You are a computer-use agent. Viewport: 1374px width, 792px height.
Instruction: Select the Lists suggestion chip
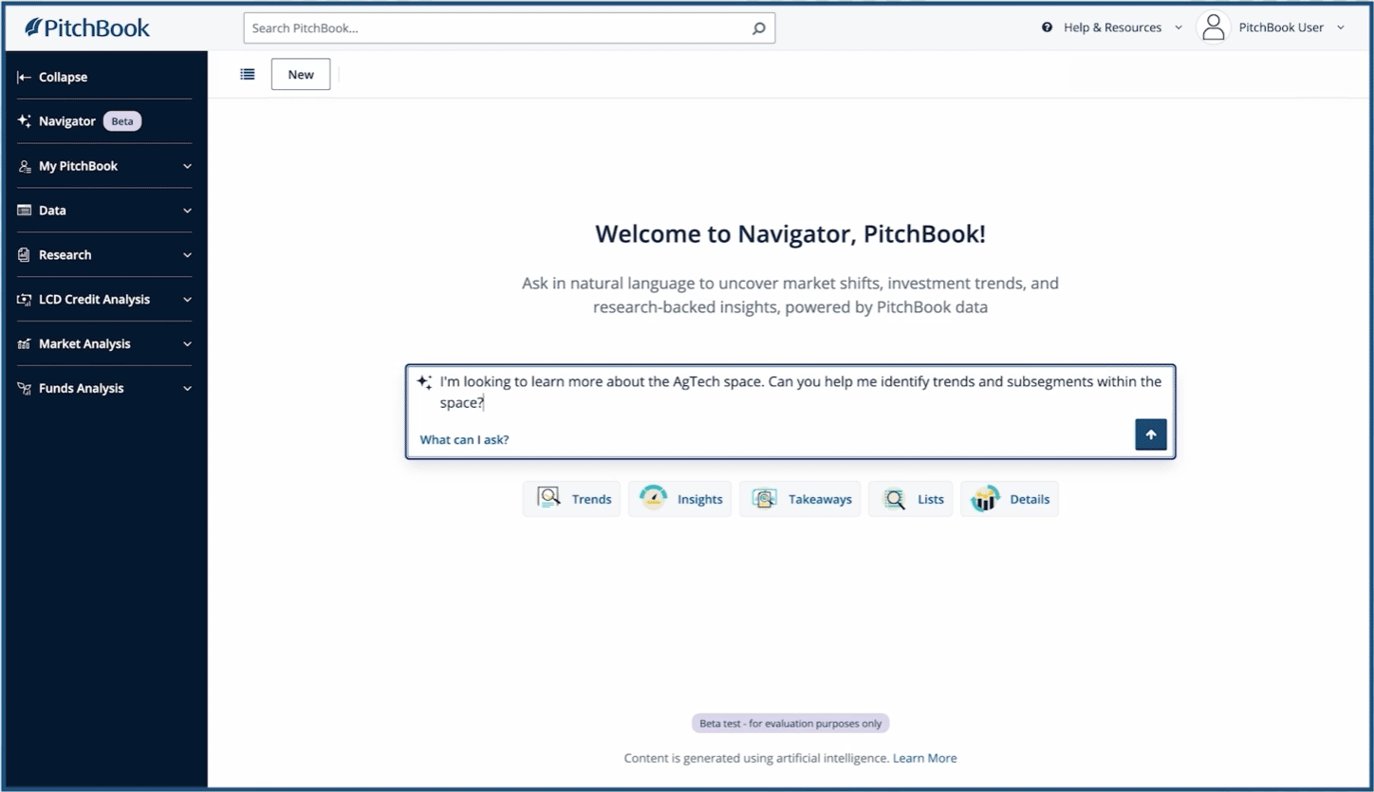pyautogui.click(x=911, y=499)
